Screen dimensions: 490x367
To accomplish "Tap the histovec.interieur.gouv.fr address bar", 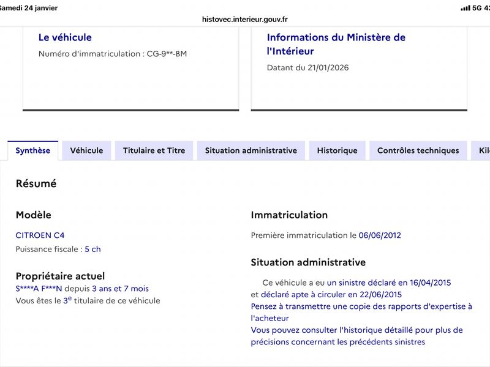I will click(244, 19).
